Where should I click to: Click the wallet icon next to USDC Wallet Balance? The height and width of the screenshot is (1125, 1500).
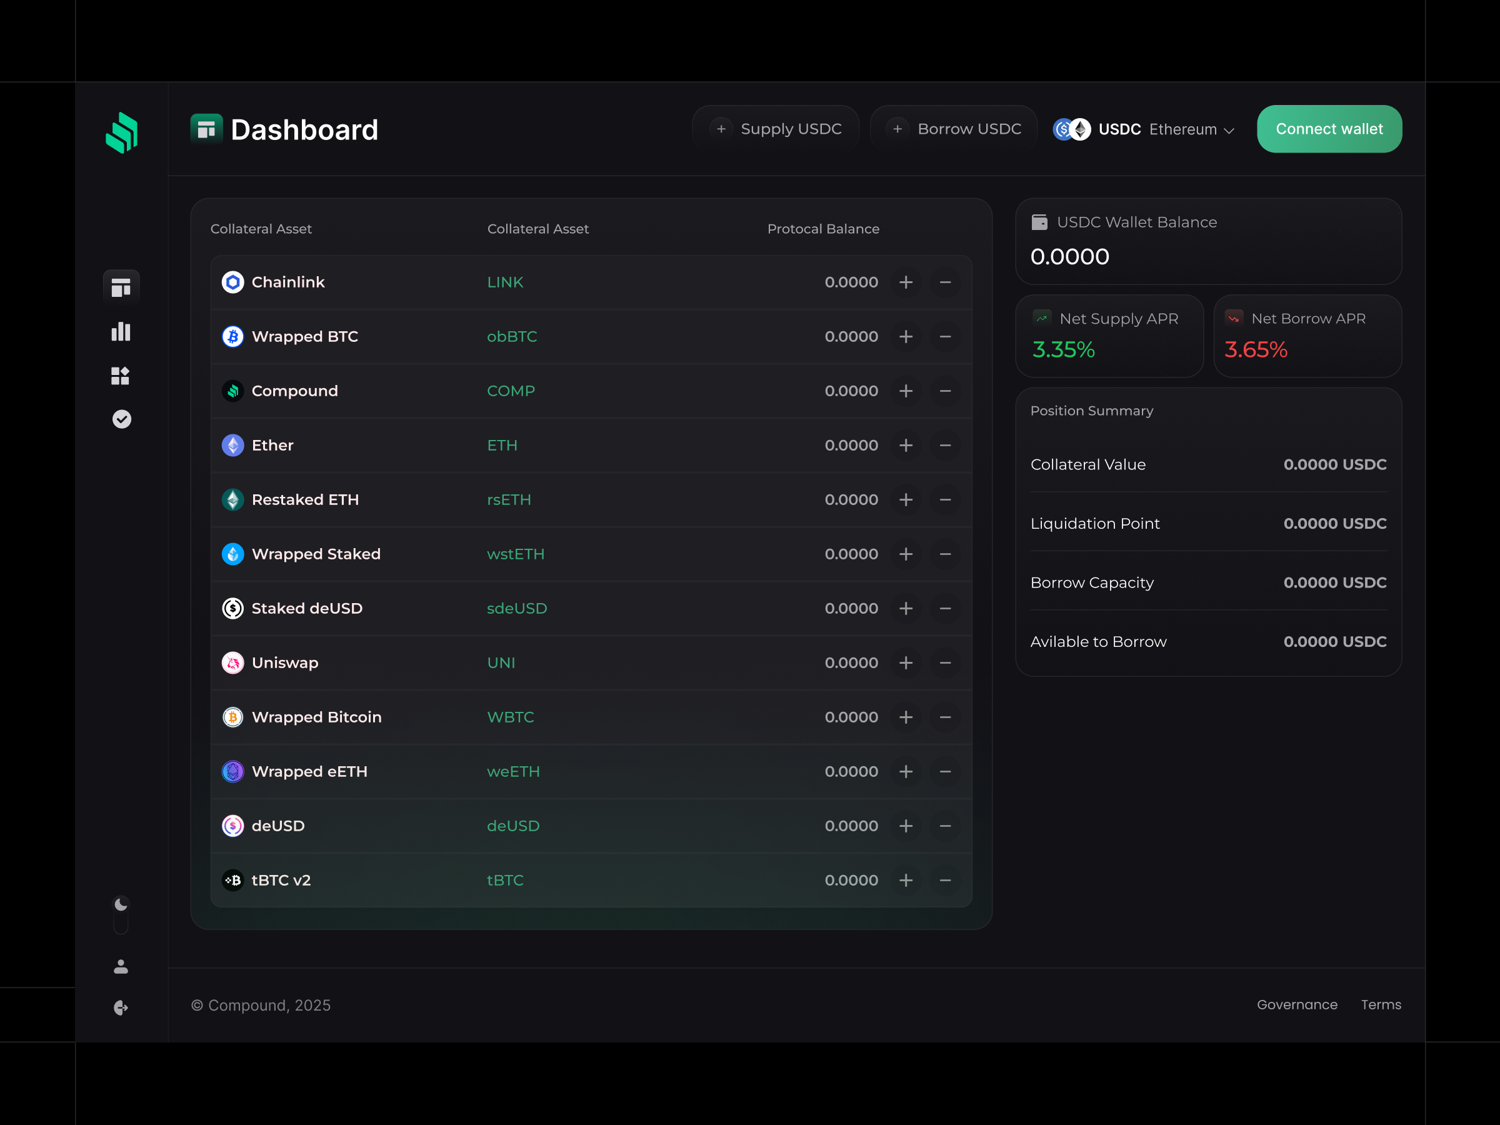point(1040,222)
